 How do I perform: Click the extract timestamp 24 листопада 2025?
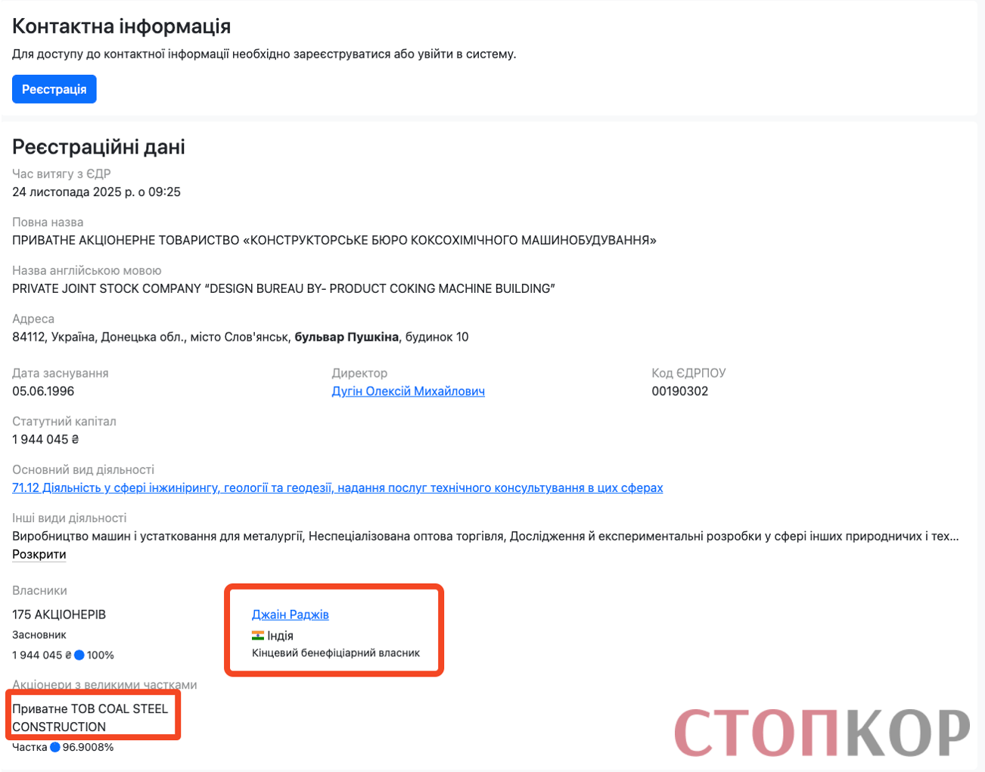pyautogui.click(x=96, y=191)
